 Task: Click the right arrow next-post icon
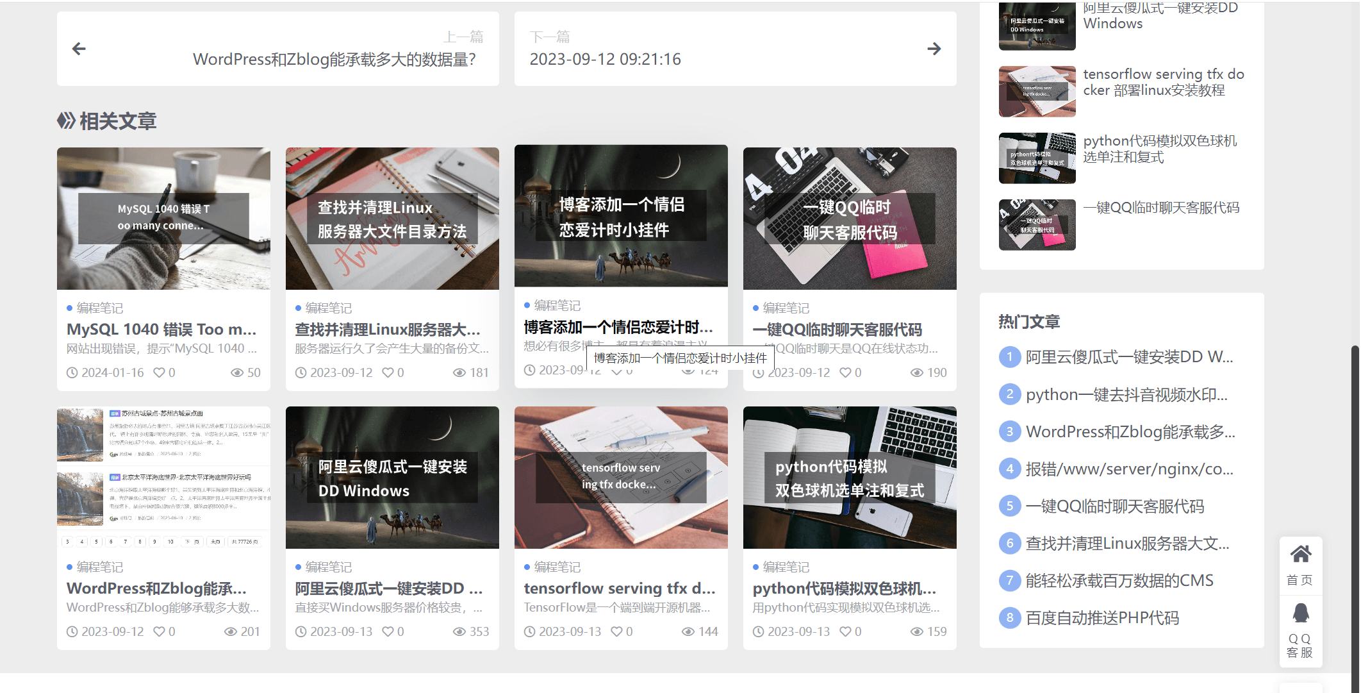coord(934,49)
